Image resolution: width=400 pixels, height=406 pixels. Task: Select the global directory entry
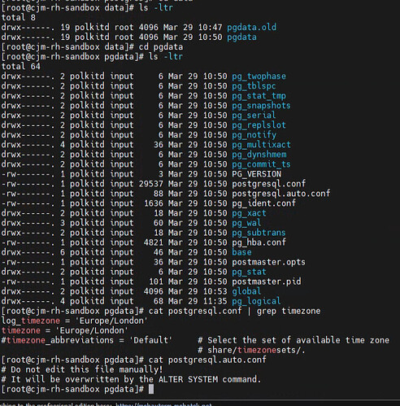[x=246, y=291]
